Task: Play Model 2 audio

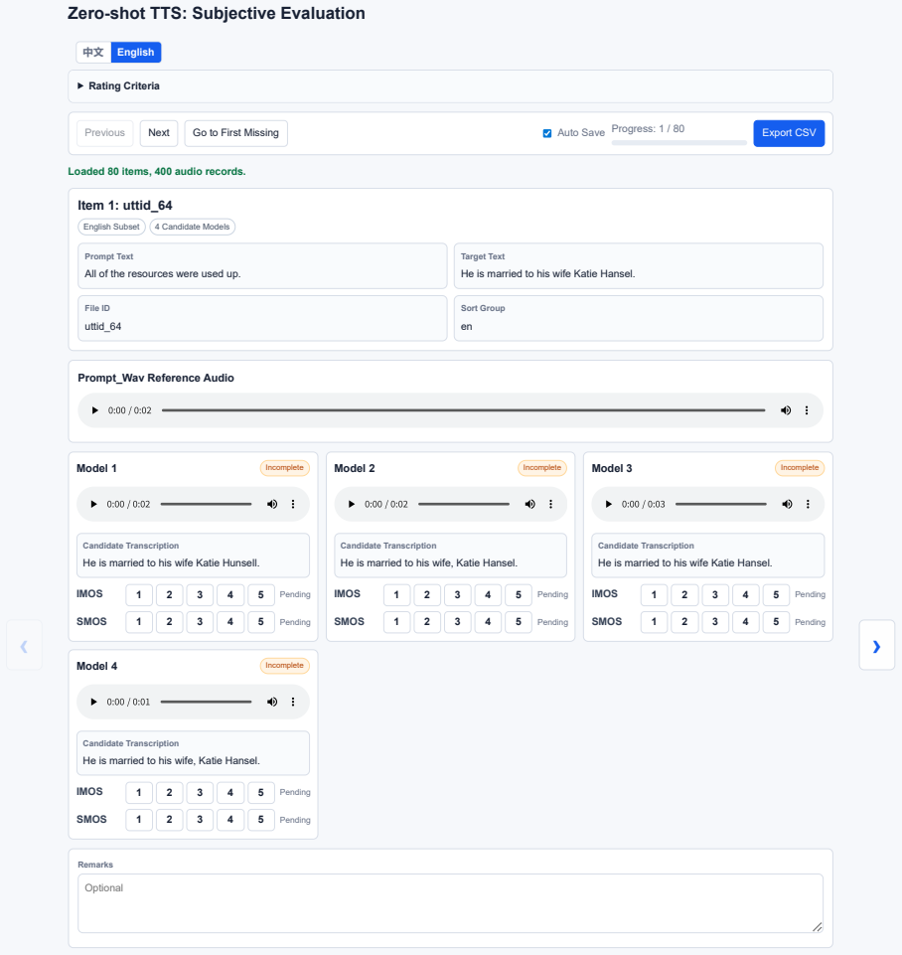Action: [352, 504]
